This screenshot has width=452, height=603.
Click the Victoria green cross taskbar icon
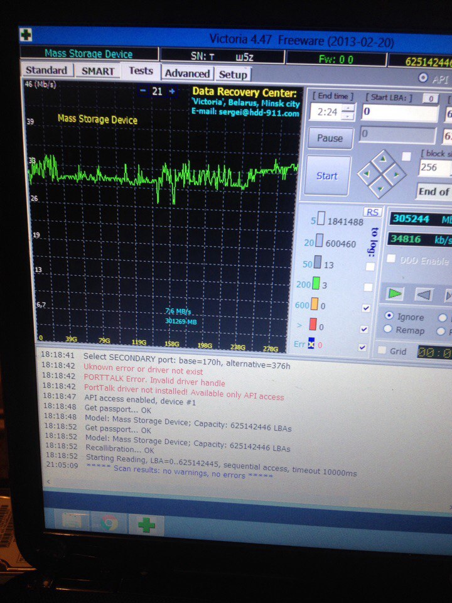tap(146, 525)
